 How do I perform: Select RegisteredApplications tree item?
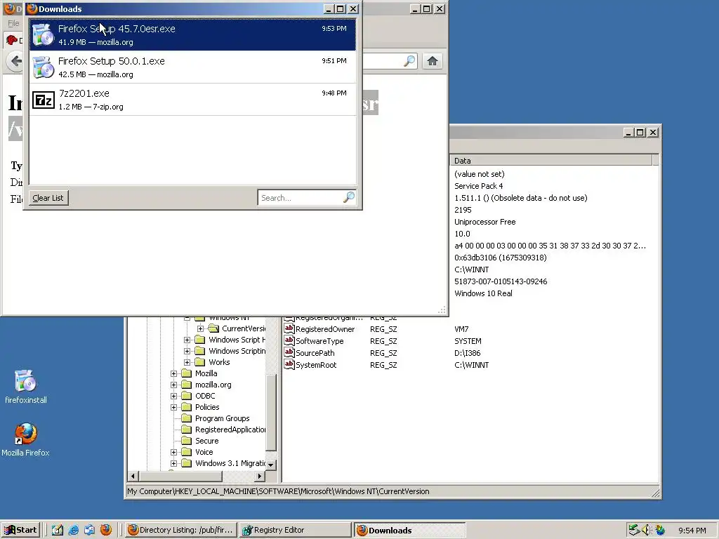pyautogui.click(x=230, y=430)
